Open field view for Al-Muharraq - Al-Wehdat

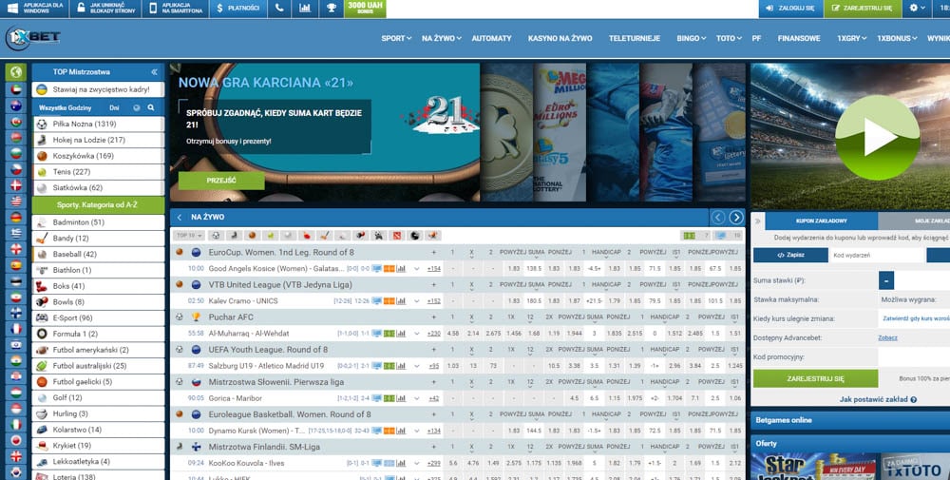[389, 334]
